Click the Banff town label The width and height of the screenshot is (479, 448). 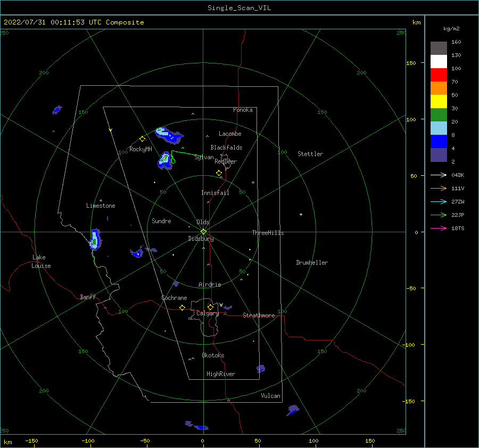(88, 297)
